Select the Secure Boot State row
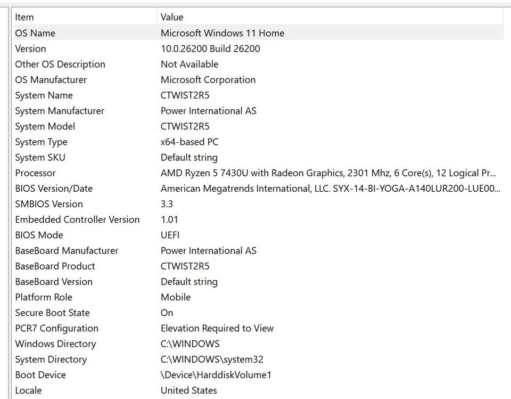511x399 pixels. coord(52,313)
